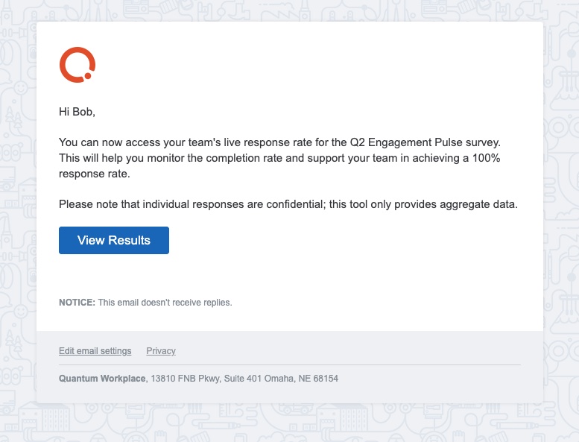Click 'This email doesn't receive replies' text

point(165,303)
